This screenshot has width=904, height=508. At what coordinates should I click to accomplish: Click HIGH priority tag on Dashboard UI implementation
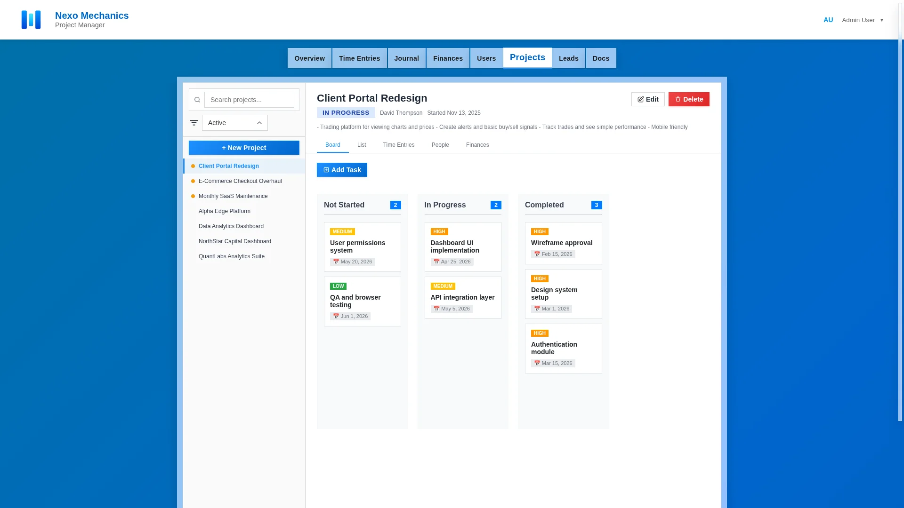439,231
